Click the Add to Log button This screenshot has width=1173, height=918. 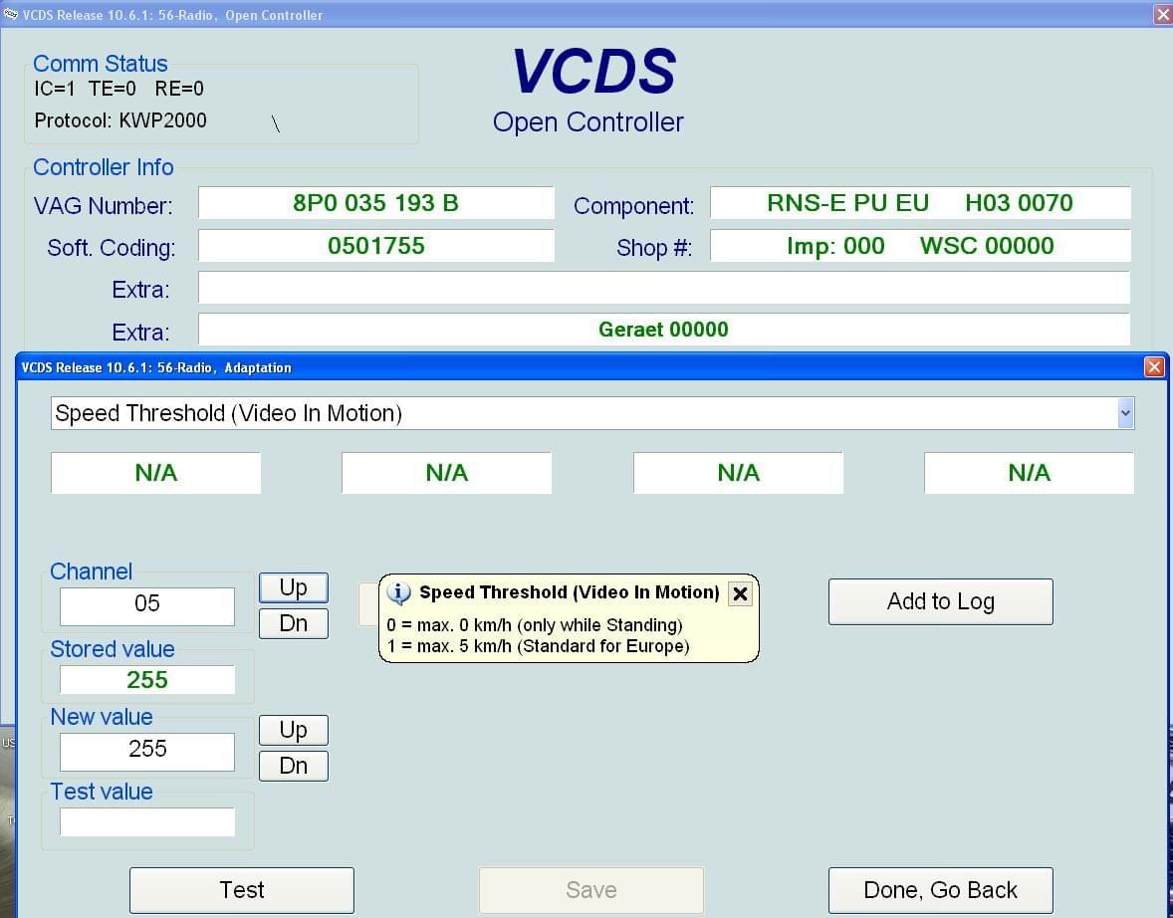pyautogui.click(x=940, y=601)
